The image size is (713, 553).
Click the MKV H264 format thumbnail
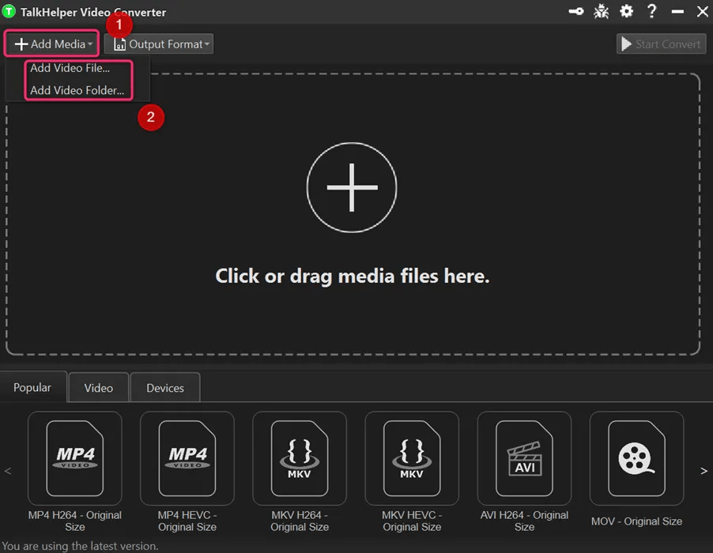300,458
